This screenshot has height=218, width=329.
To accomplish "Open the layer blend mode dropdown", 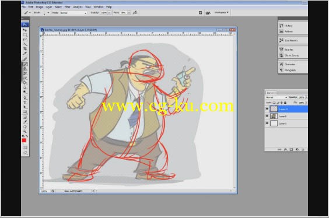I will coord(276,97).
